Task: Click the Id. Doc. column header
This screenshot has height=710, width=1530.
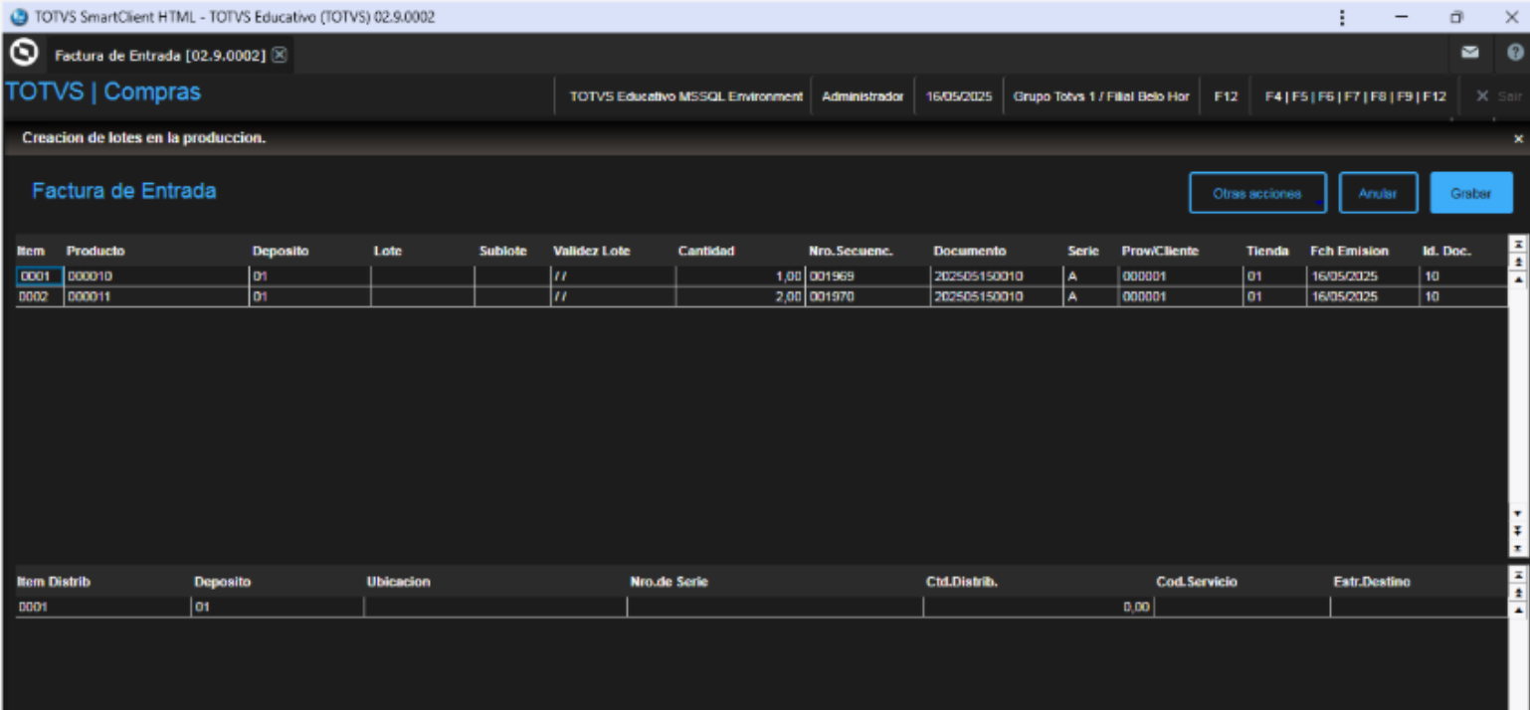Action: (1445, 251)
